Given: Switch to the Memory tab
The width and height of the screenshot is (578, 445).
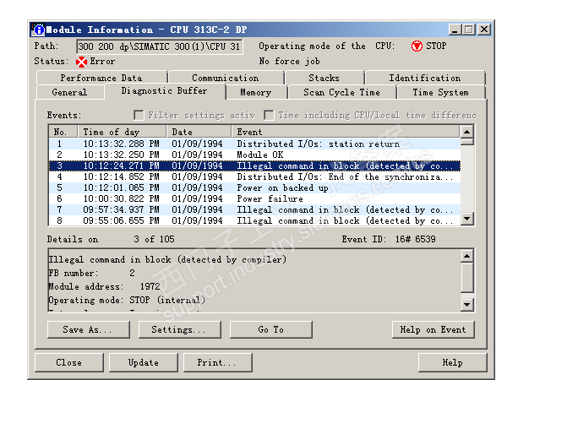Looking at the screenshot, I should tap(256, 92).
